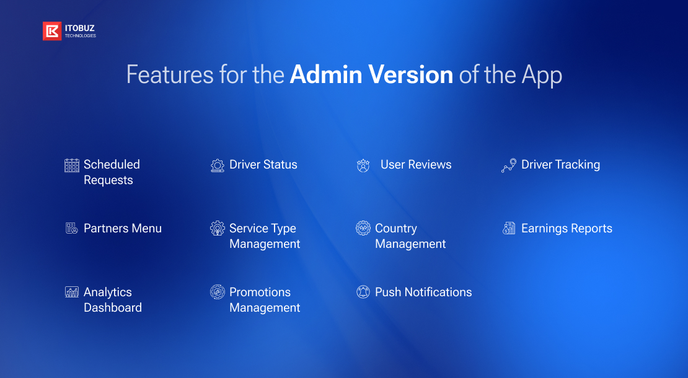Click the Promotions Management icon
The width and height of the screenshot is (688, 378).
pyautogui.click(x=217, y=292)
